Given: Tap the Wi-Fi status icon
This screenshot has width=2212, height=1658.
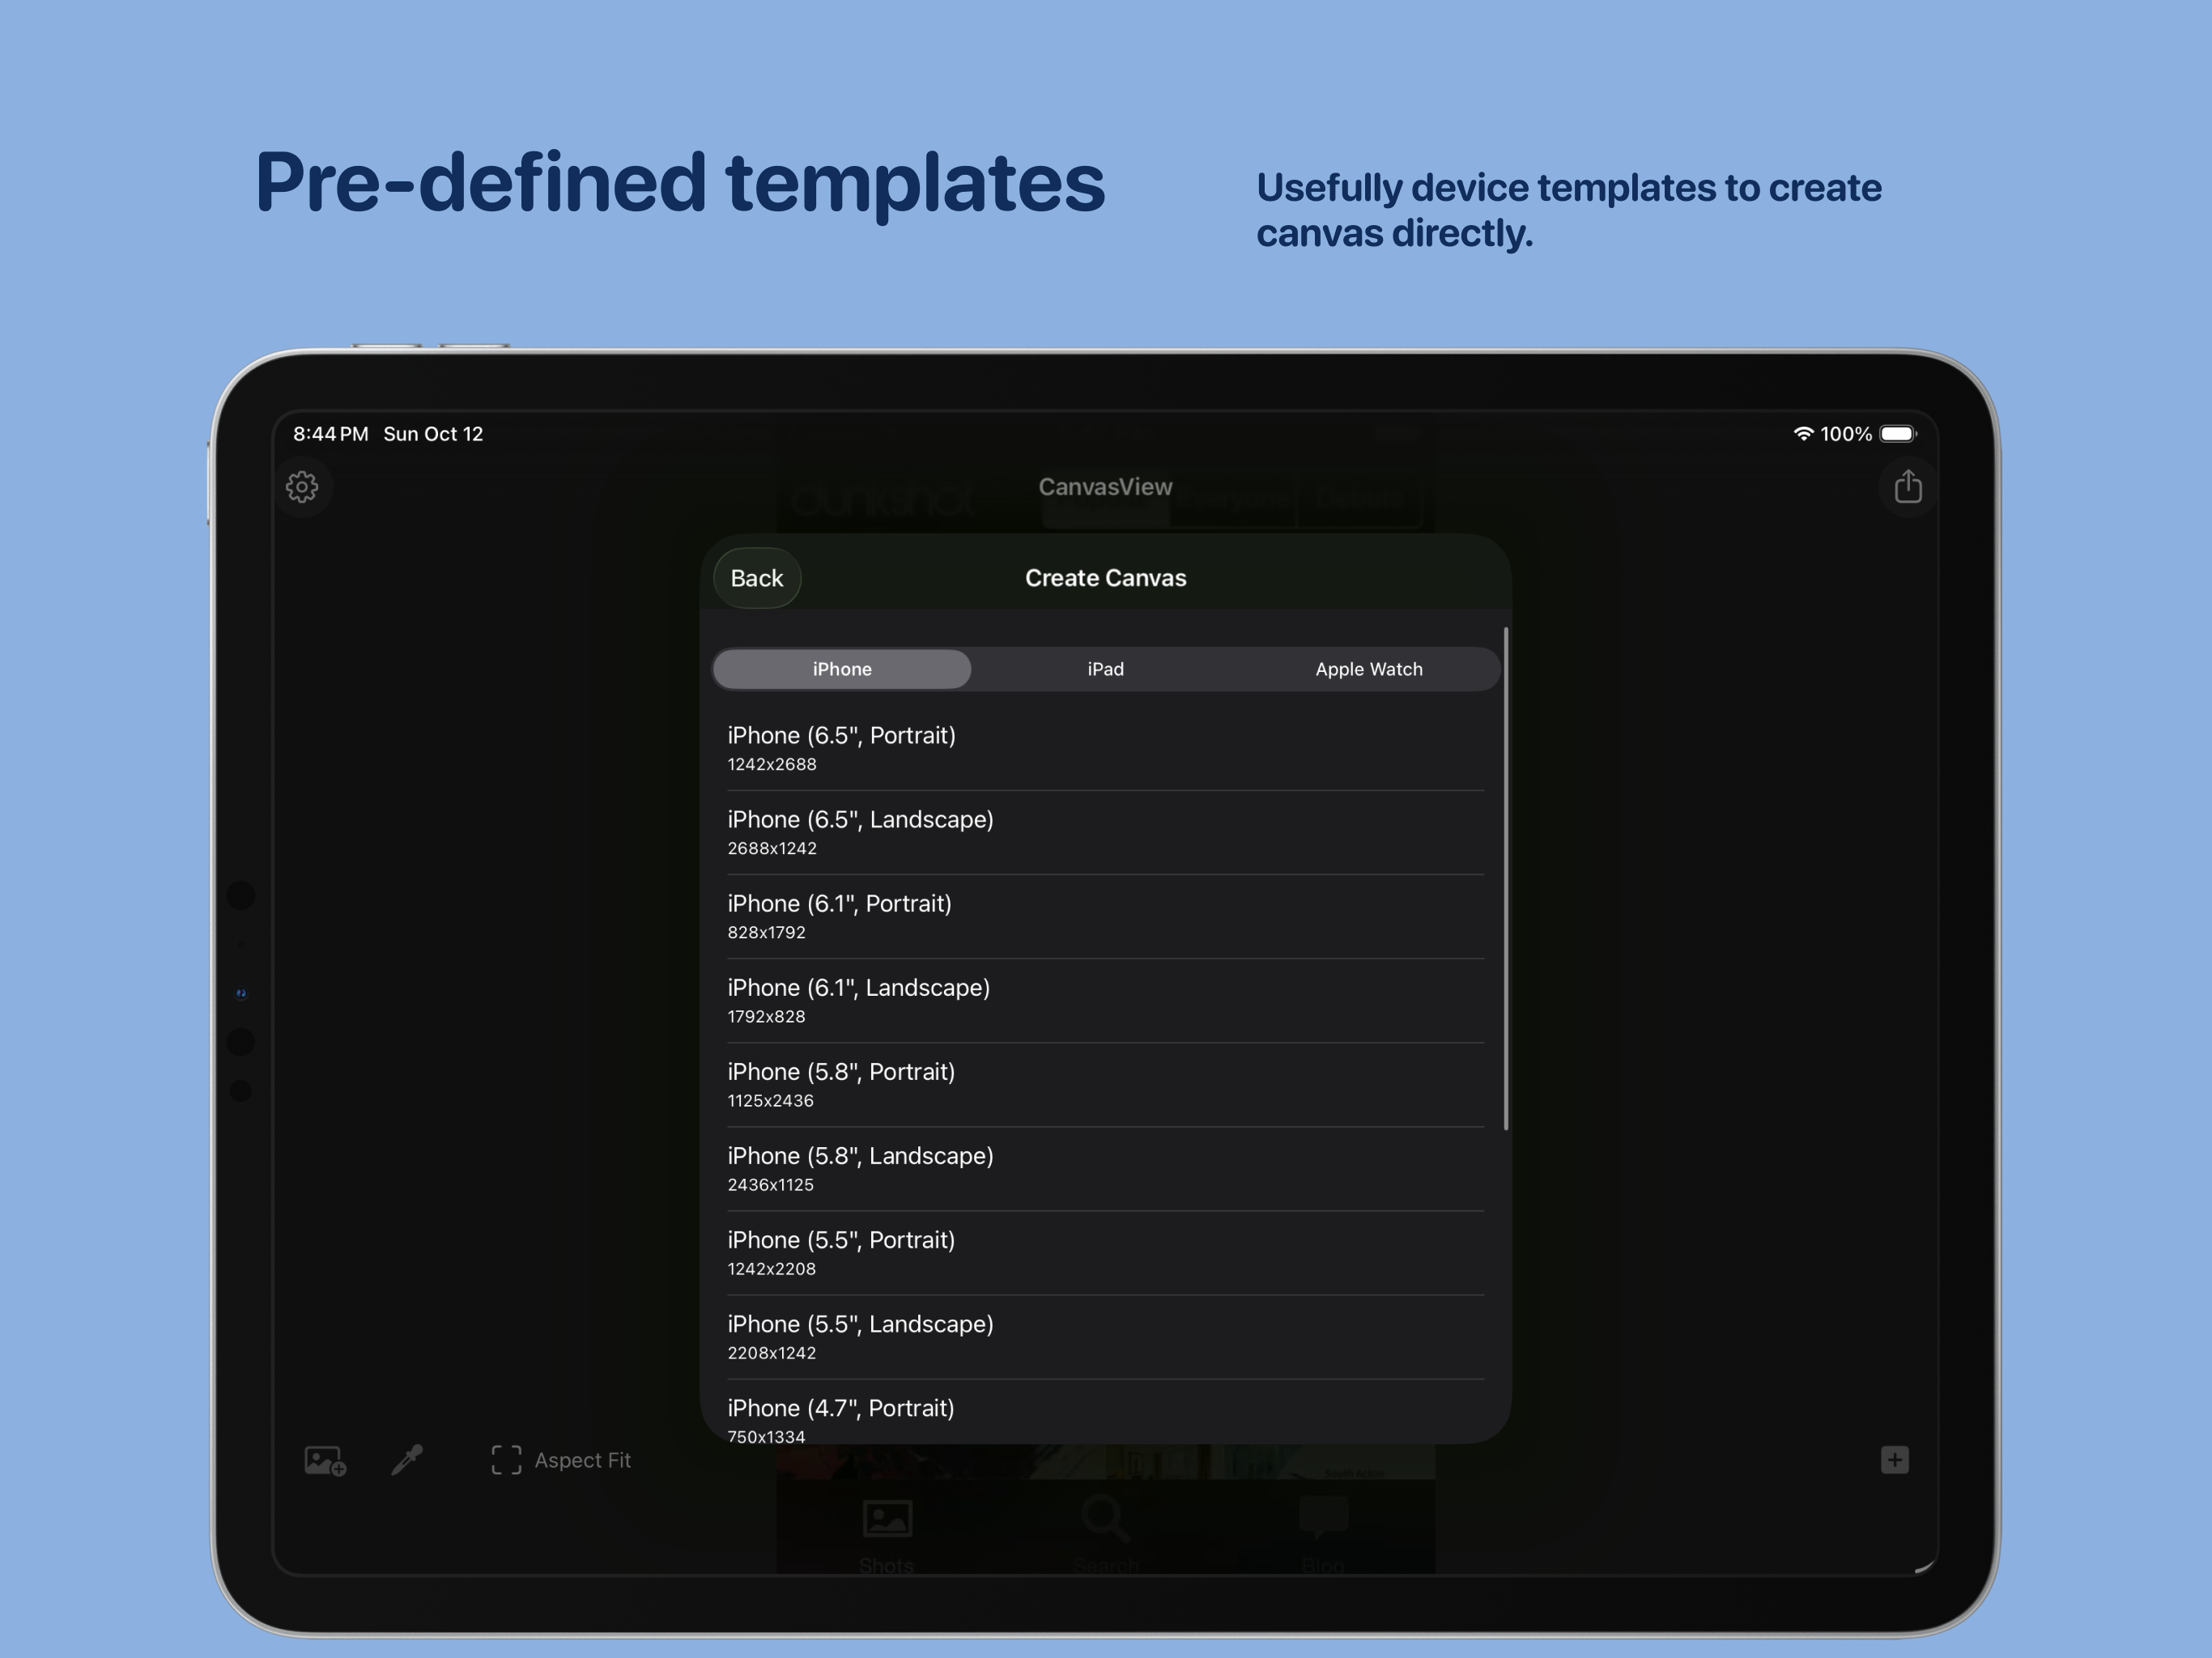Looking at the screenshot, I should (x=1803, y=434).
